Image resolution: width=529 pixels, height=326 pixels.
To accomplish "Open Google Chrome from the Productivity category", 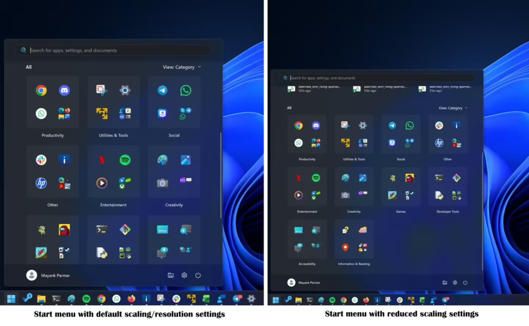I will pos(41,90).
